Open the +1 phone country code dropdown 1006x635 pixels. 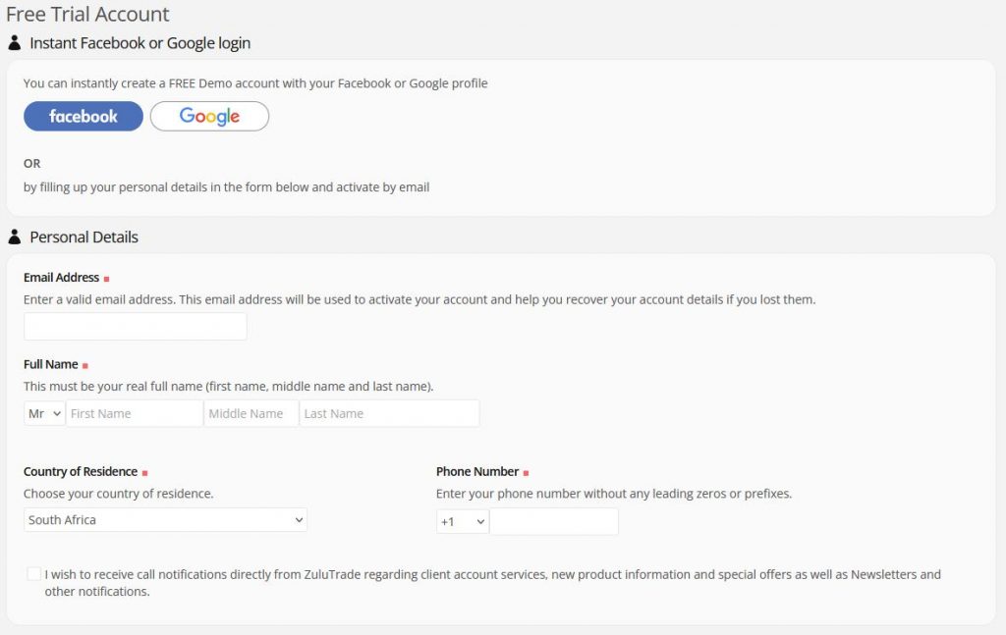463,521
